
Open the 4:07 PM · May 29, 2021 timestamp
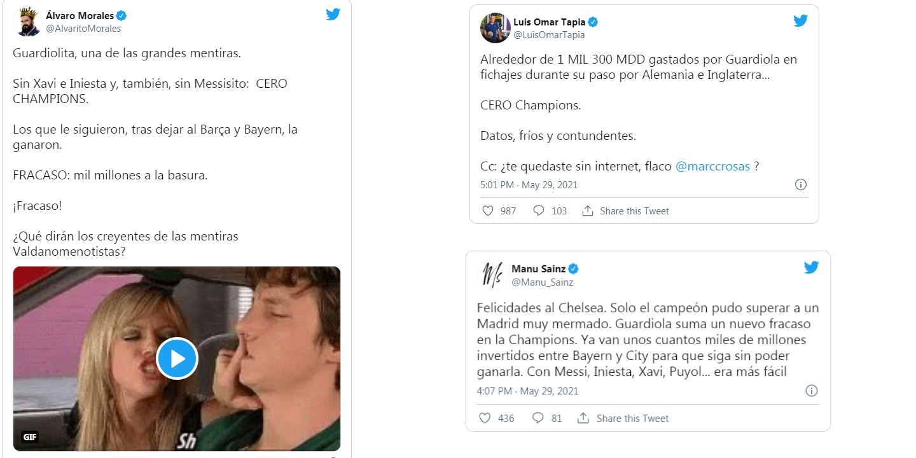click(528, 391)
